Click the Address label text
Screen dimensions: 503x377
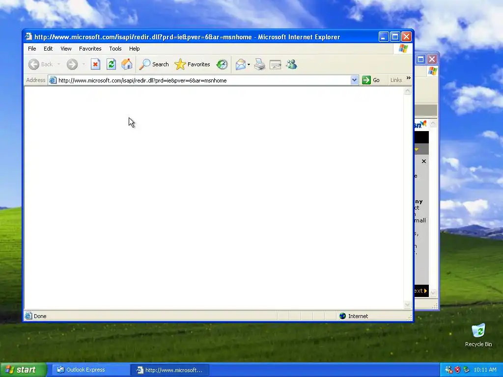click(35, 80)
